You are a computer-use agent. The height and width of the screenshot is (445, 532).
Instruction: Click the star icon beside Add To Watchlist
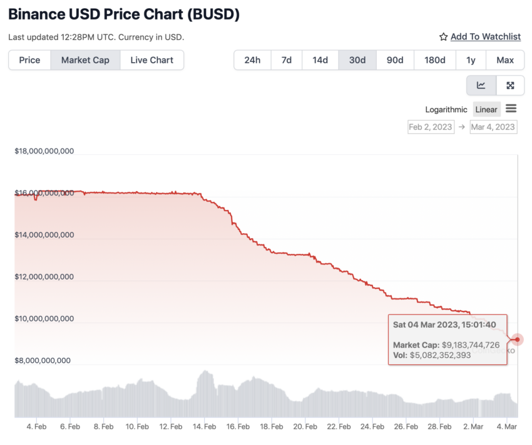pos(443,37)
